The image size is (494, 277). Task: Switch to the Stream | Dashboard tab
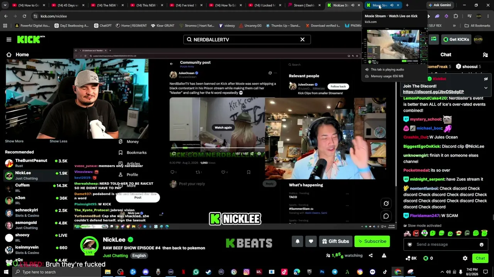click(305, 5)
